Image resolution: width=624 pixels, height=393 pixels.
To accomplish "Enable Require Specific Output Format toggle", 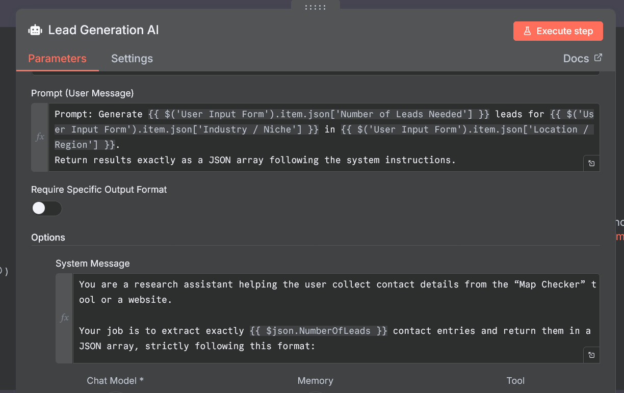I will pos(46,208).
